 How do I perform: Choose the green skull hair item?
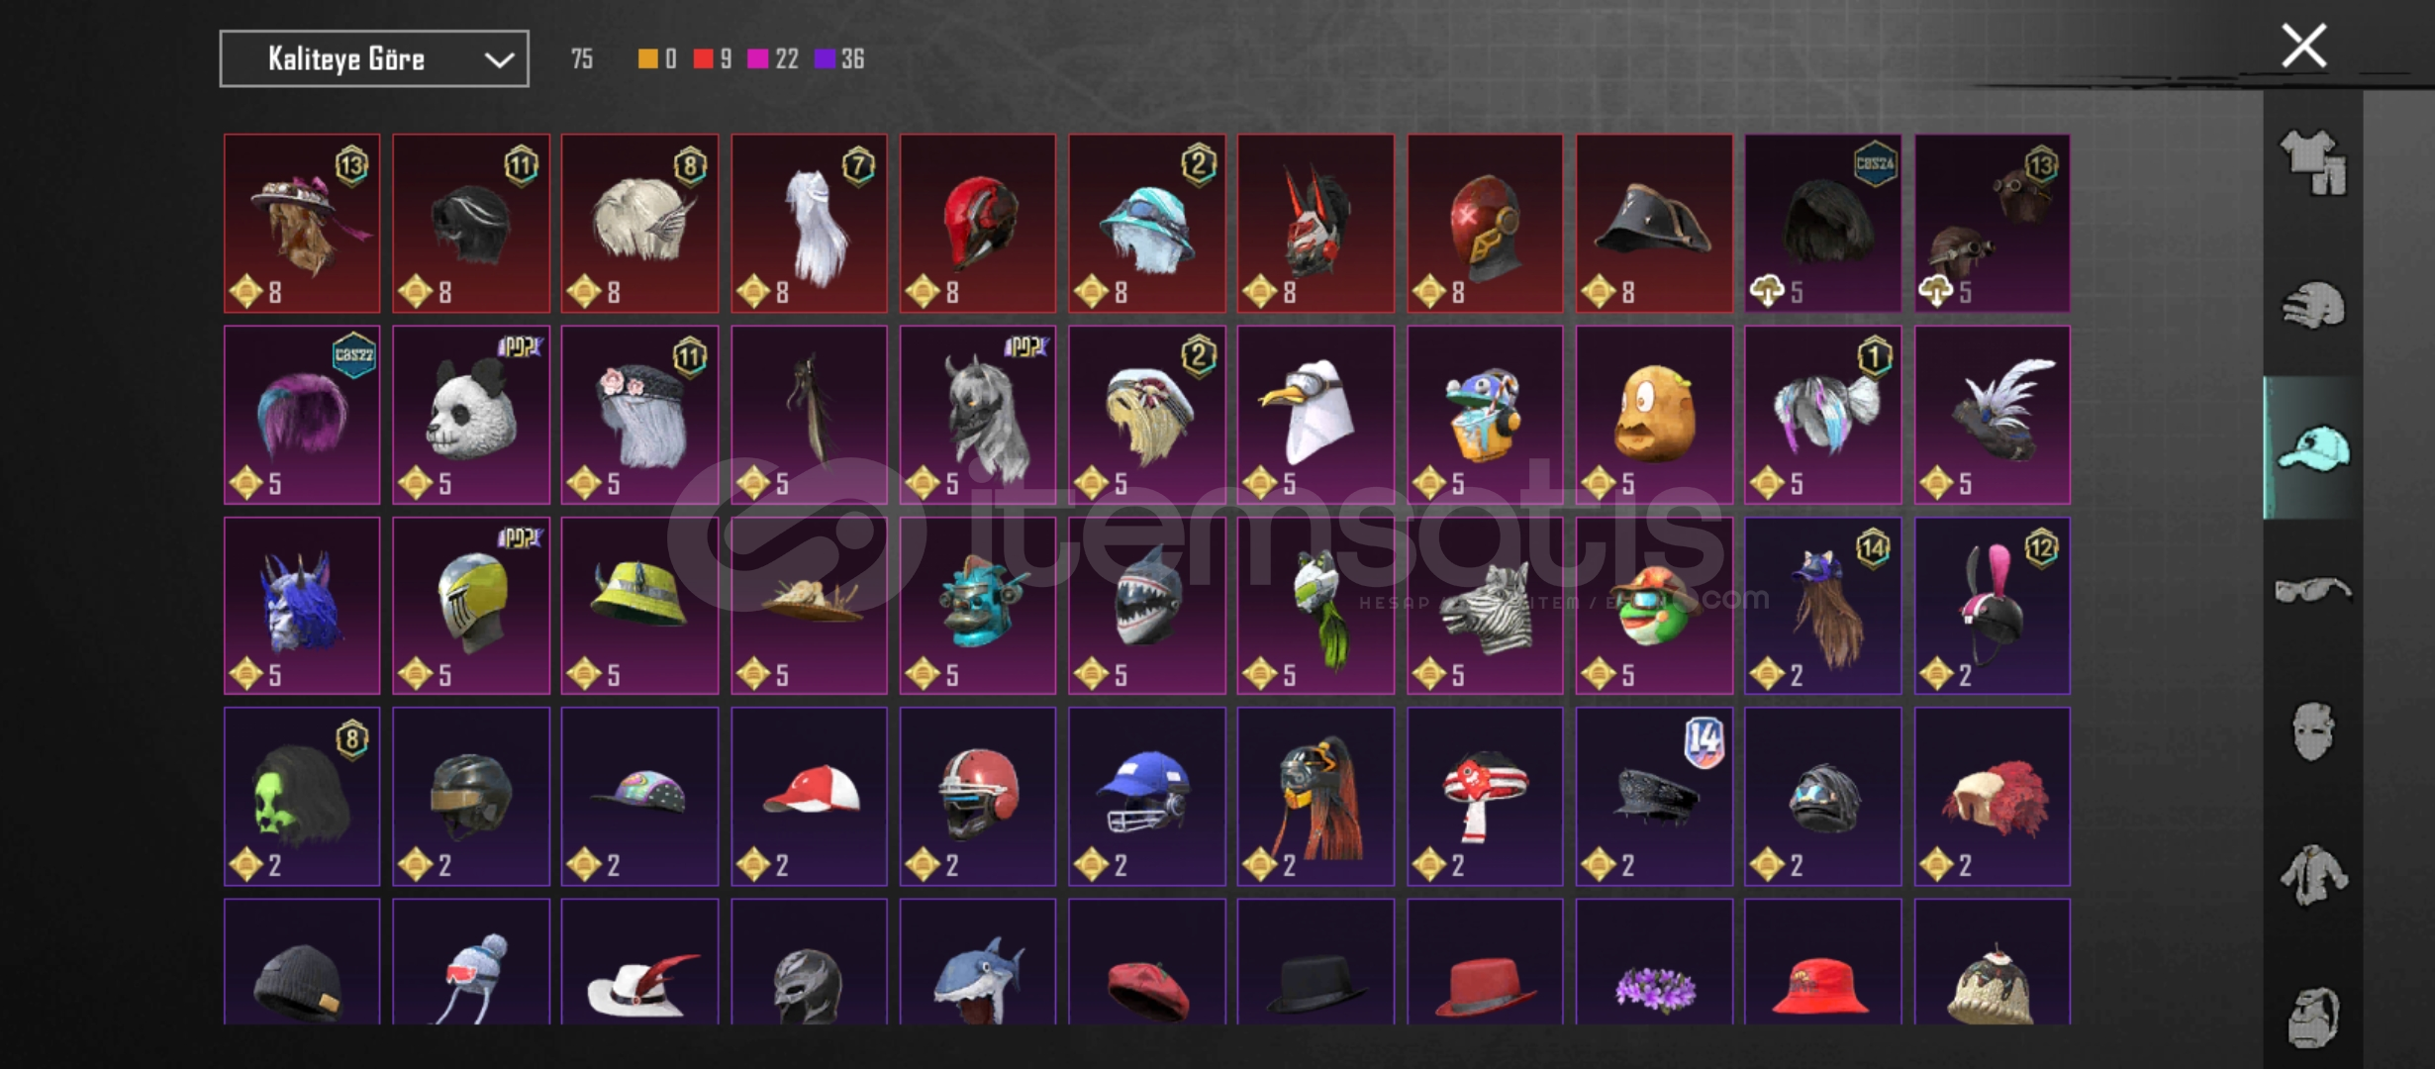302,797
